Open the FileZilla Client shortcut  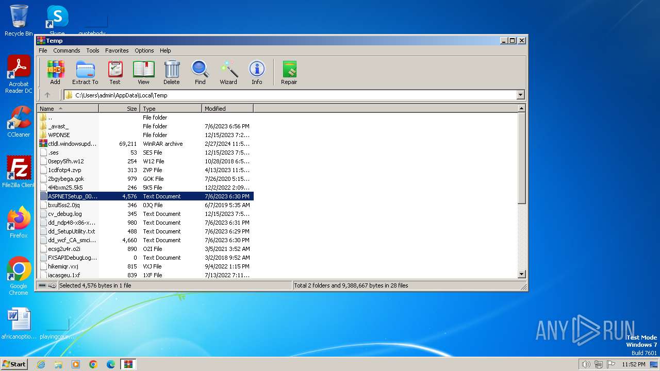tap(19, 172)
